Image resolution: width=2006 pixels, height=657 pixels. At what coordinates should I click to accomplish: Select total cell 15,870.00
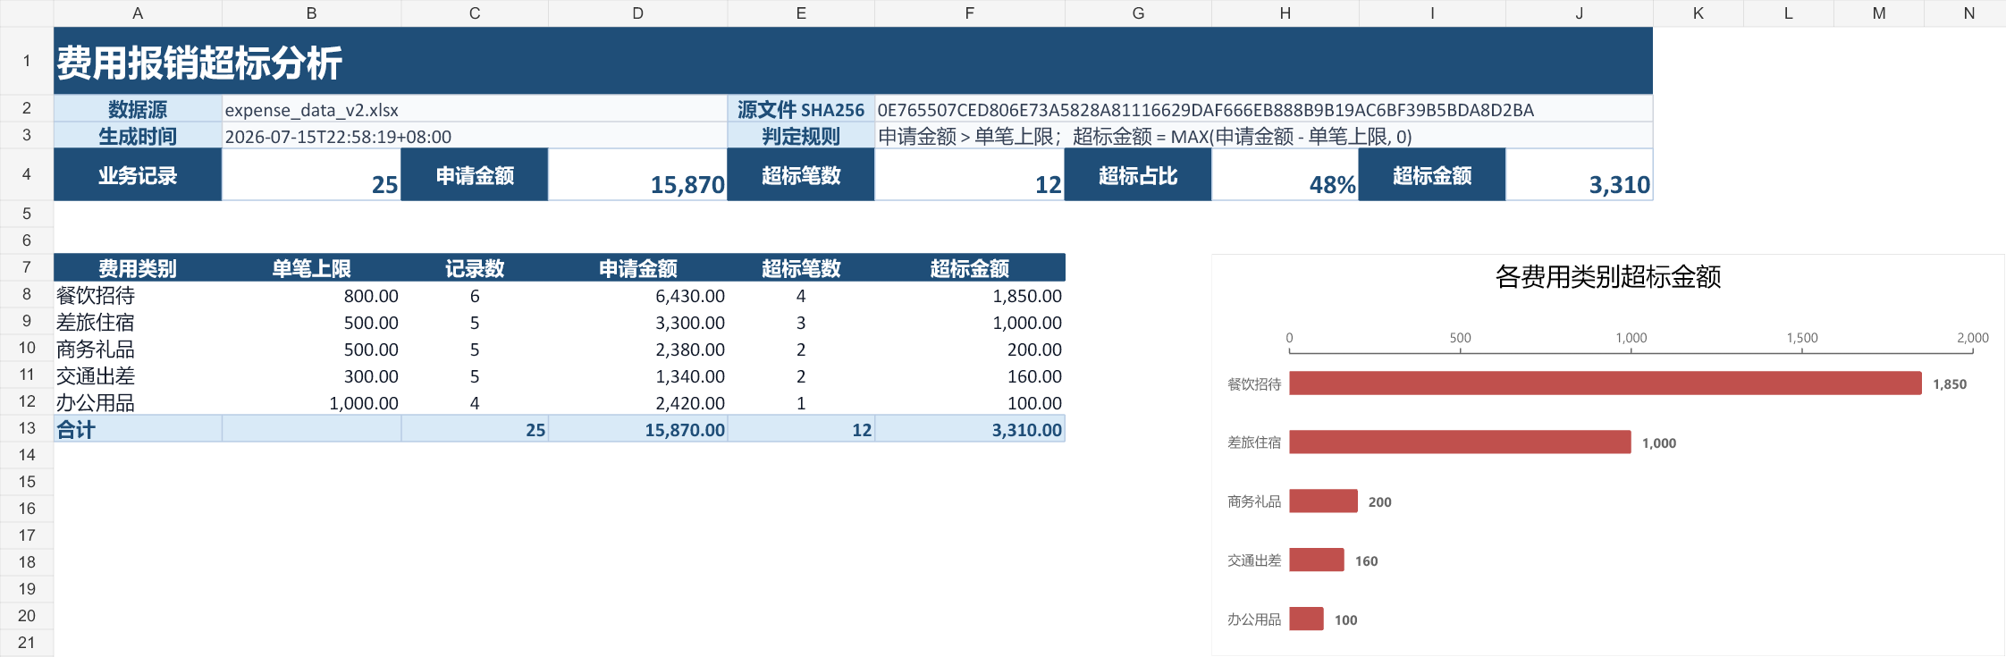pos(637,429)
